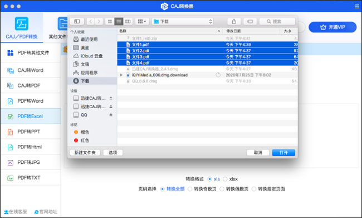Click the 开通VIP button
The width and height of the screenshot is (362, 218).
point(332,27)
